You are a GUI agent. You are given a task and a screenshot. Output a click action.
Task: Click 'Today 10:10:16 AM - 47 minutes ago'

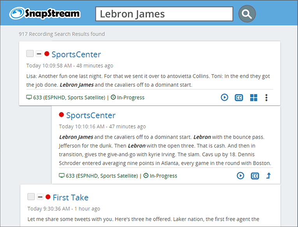click(102, 126)
